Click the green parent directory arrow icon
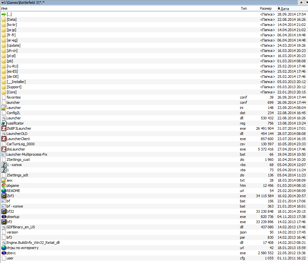Image resolution: width=308 pixels, height=263 pixels. pyautogui.click(x=4, y=14)
